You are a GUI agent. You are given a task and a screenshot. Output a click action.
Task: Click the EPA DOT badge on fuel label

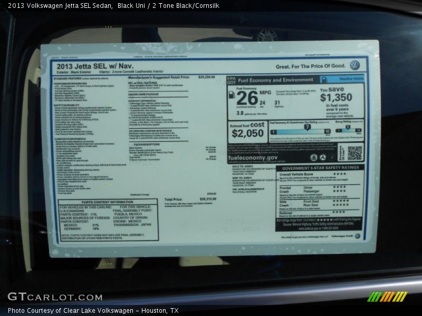coord(231,80)
